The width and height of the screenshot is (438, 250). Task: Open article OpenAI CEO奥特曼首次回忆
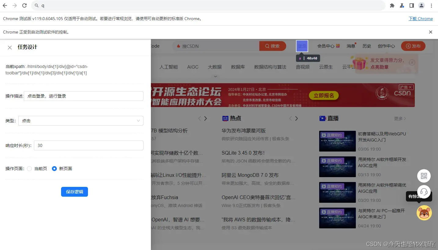click(259, 197)
